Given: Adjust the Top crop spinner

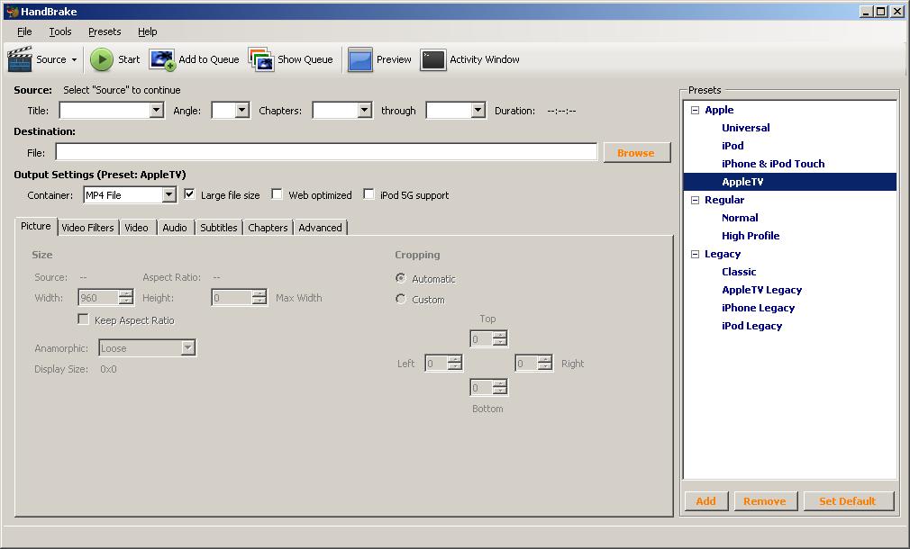Looking at the screenshot, I should point(500,338).
